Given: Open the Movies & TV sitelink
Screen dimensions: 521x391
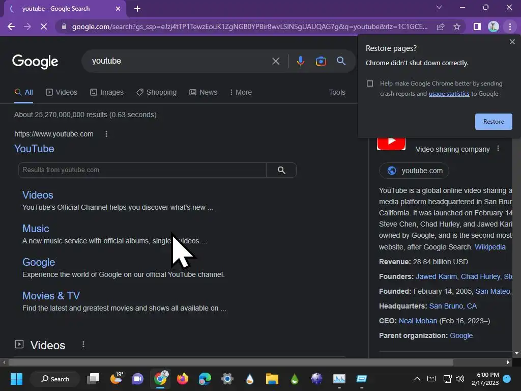Looking at the screenshot, I should click(x=51, y=296).
